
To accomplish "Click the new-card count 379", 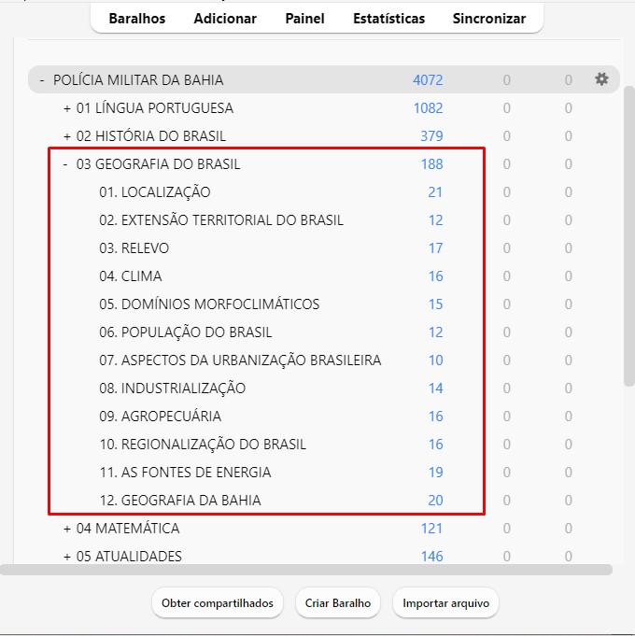I will (x=431, y=136).
